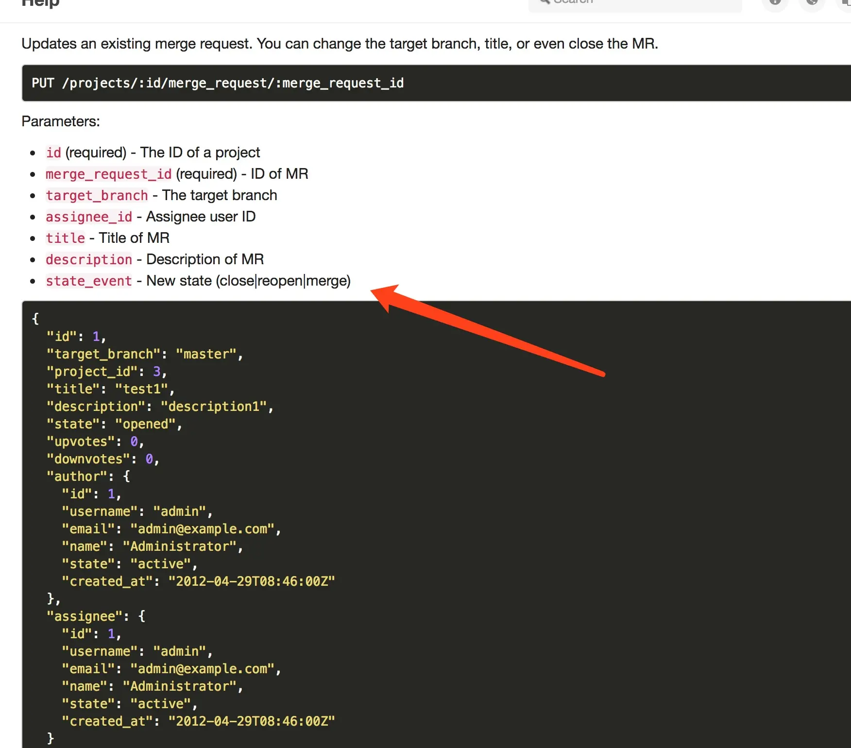Click the "Parameters:" label
The width and height of the screenshot is (851, 748).
point(61,121)
